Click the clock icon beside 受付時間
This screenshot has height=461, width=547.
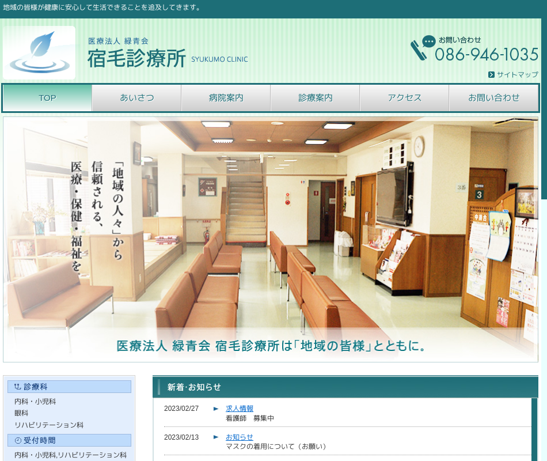point(17,440)
